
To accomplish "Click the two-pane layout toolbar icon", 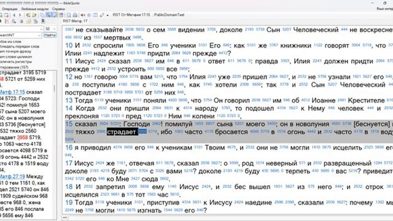I will click(95, 15).
